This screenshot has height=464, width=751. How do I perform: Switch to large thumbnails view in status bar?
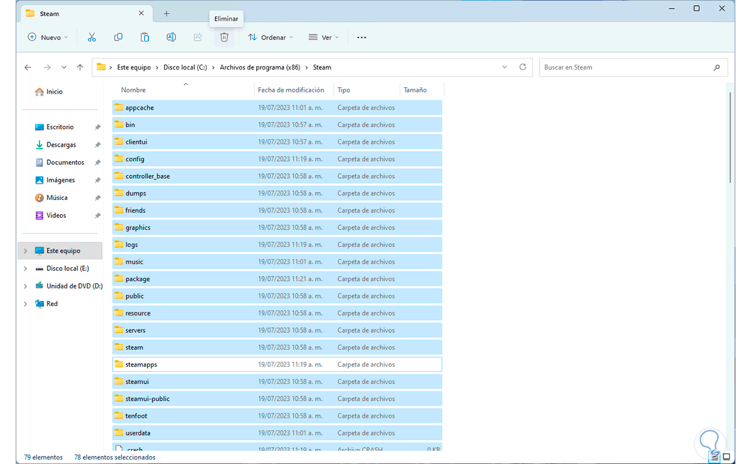click(727, 457)
